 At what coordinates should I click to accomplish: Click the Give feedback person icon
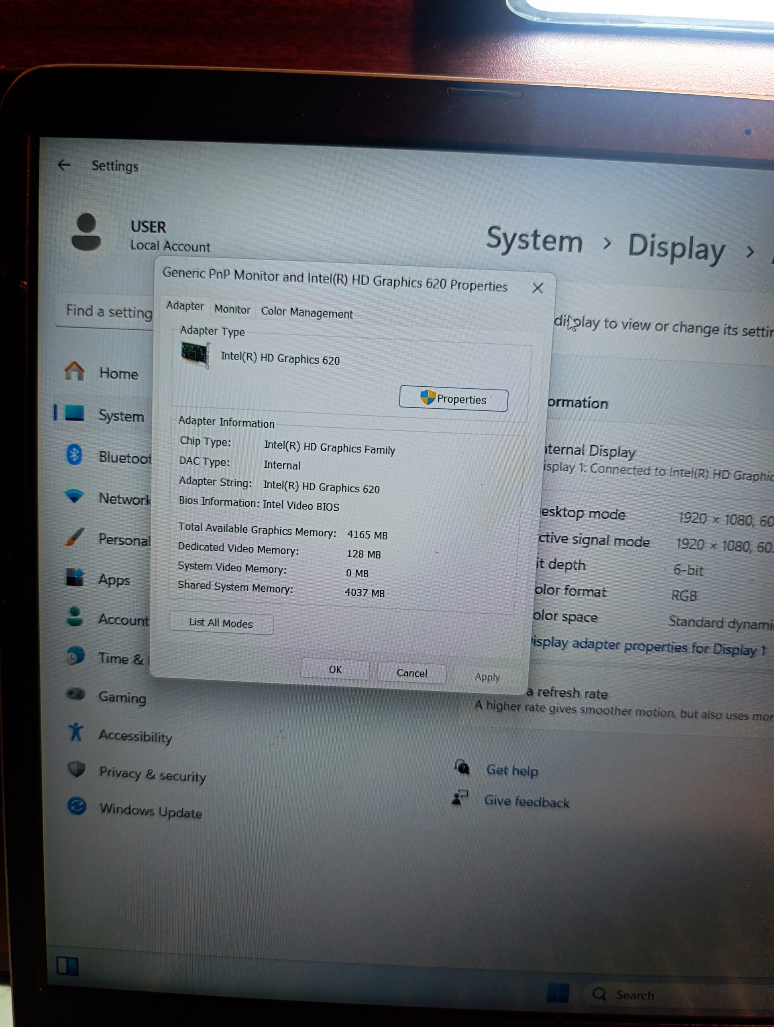tap(460, 797)
